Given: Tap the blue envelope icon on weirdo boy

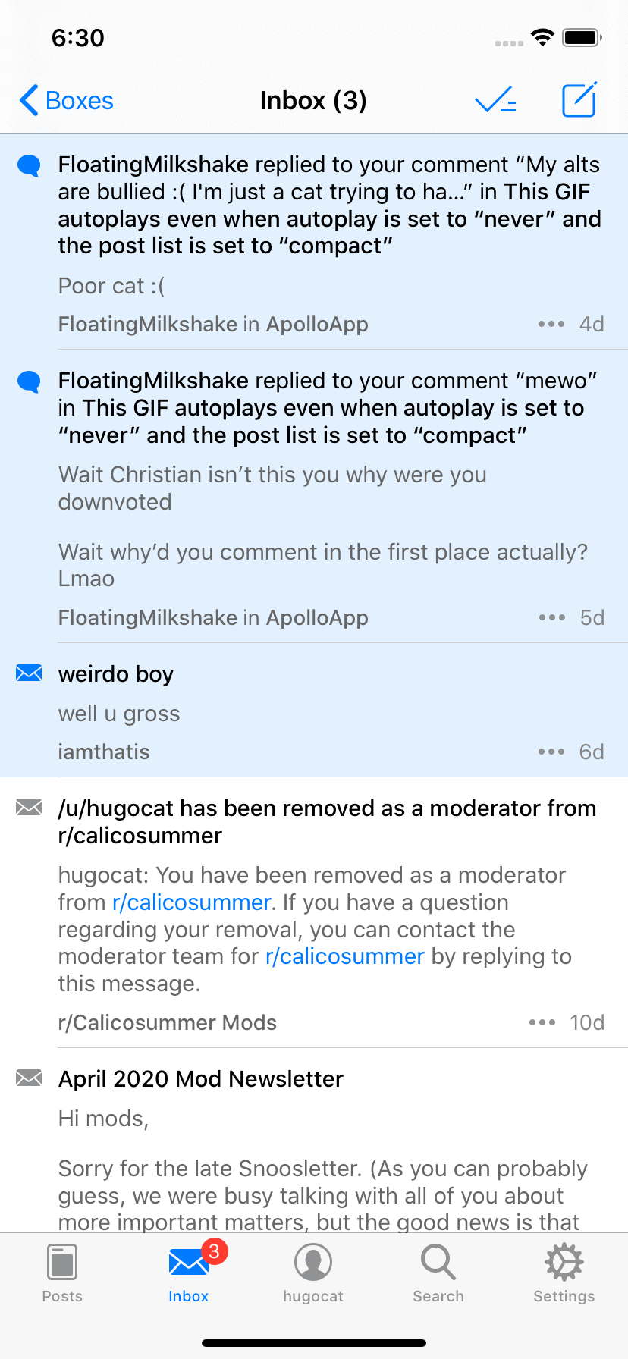Looking at the screenshot, I should click(29, 673).
